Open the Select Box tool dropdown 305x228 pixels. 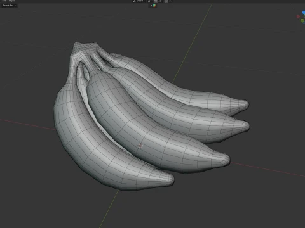pyautogui.click(x=9, y=6)
